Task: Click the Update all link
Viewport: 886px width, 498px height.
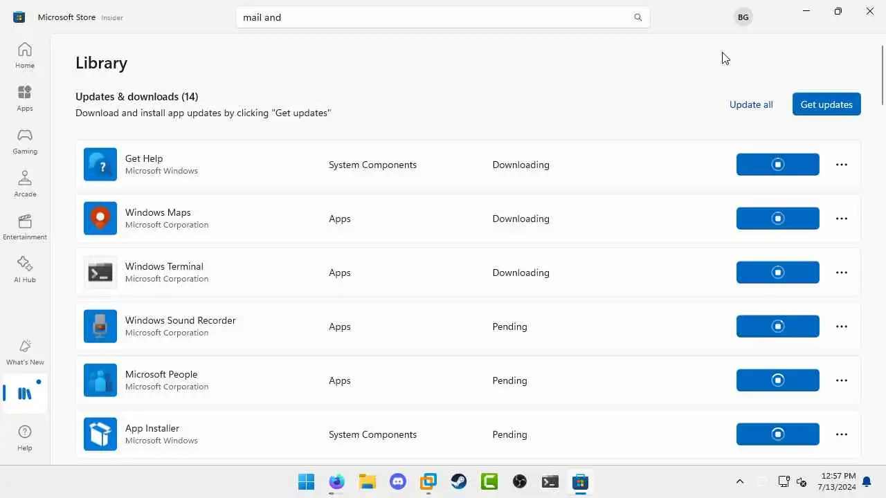Action: click(x=751, y=104)
